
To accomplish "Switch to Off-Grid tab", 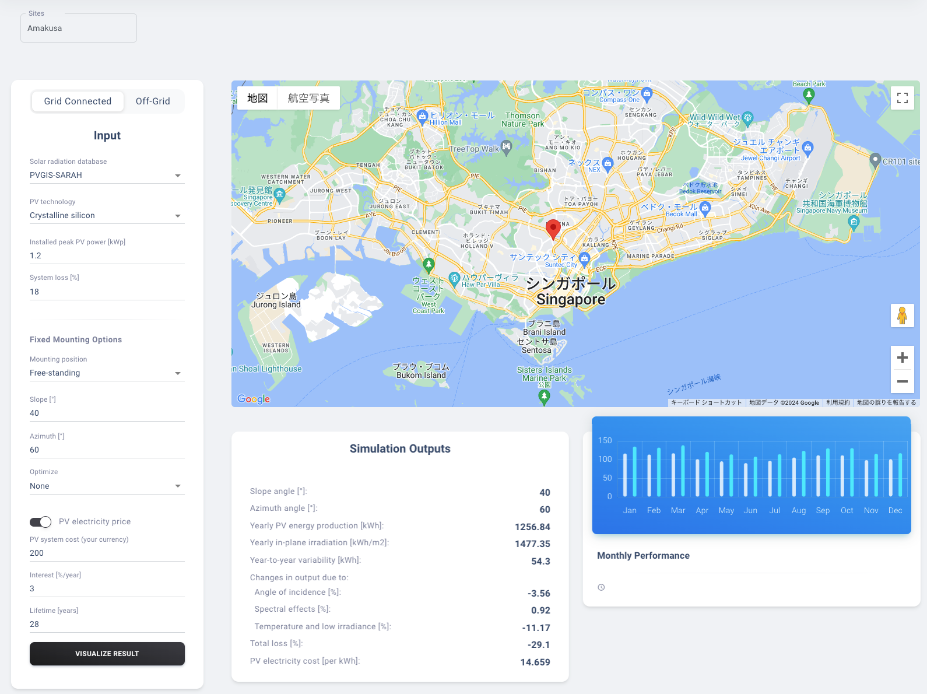I will click(153, 101).
